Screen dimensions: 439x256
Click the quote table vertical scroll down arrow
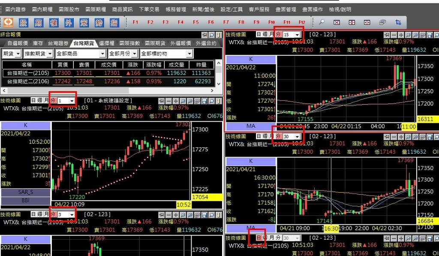(x=219, y=83)
